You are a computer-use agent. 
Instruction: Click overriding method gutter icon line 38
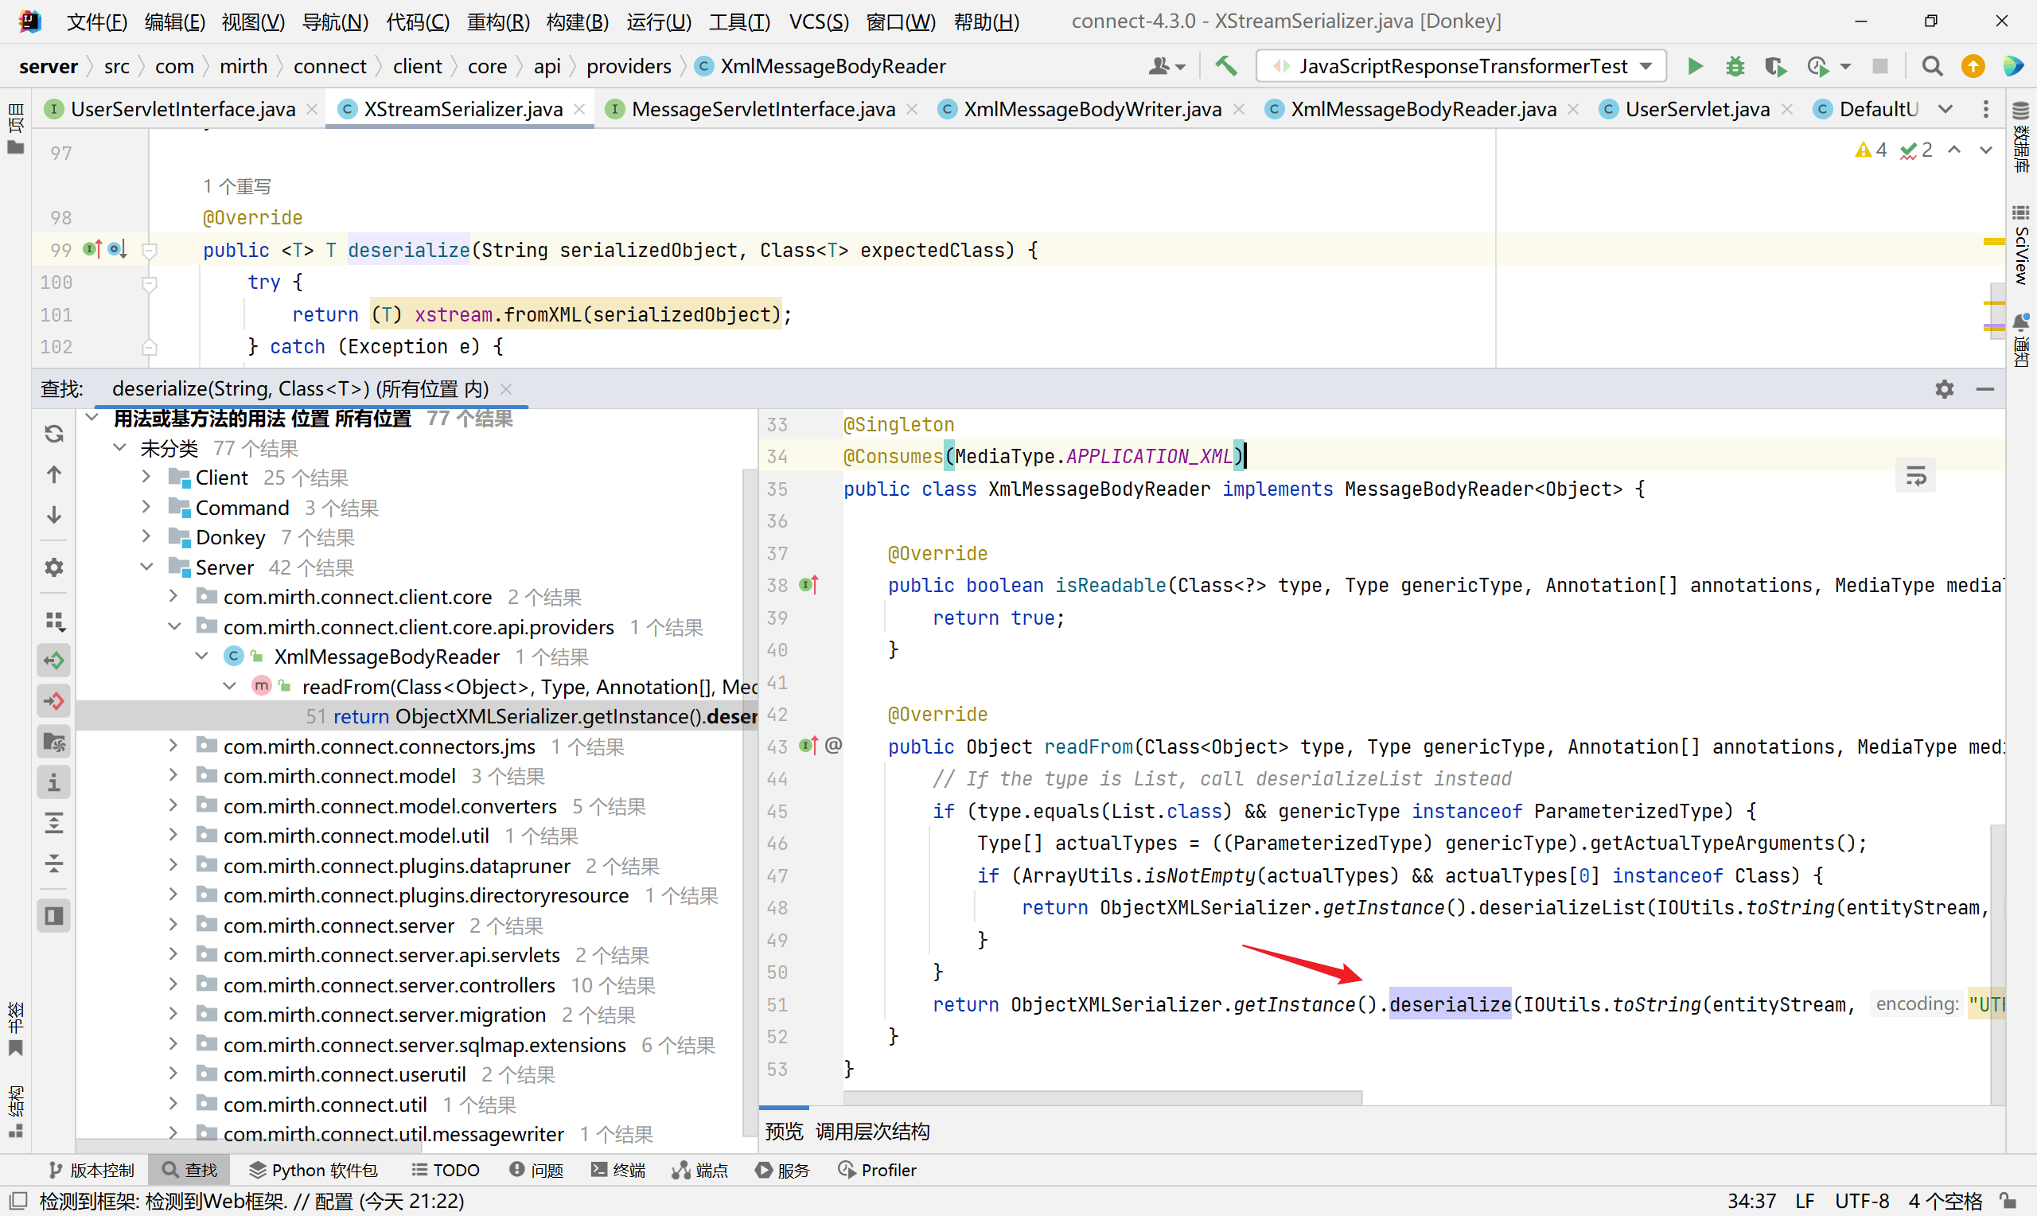coord(809,585)
